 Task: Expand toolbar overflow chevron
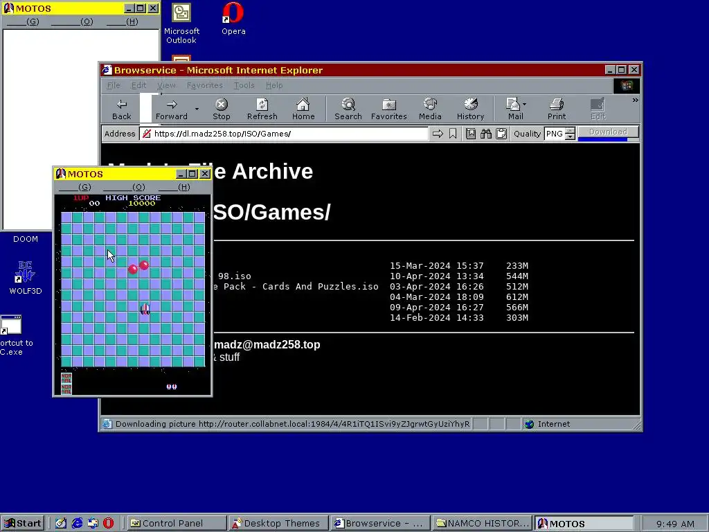coord(636,100)
